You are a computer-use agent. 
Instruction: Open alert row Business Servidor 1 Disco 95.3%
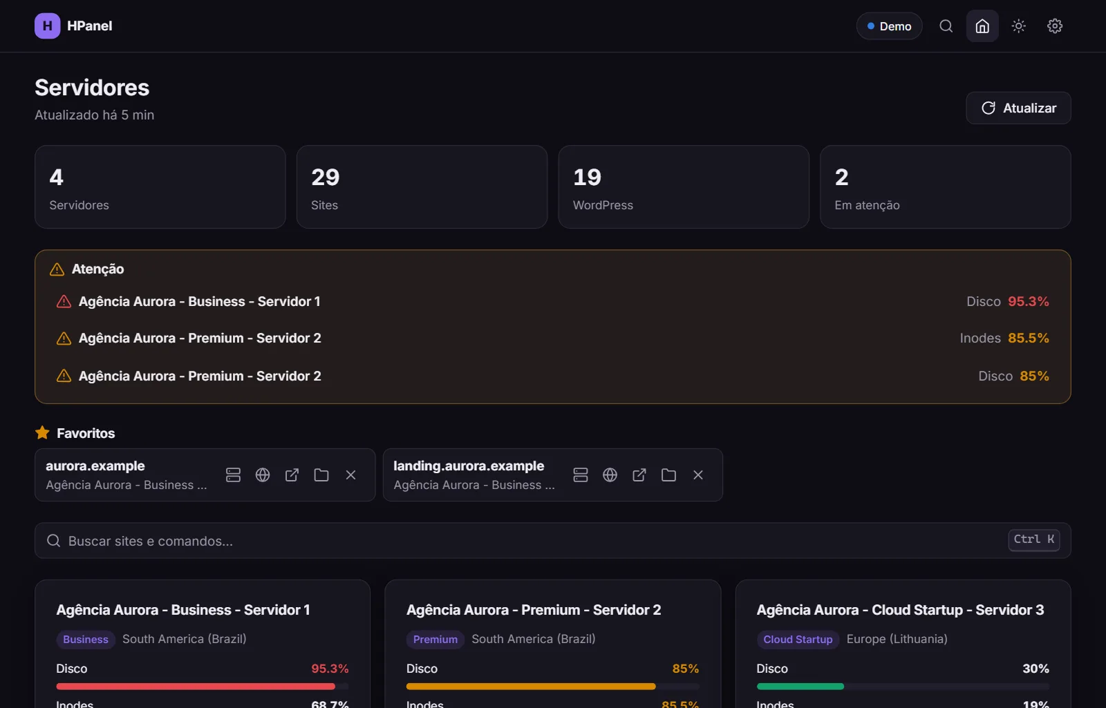pyautogui.click(x=552, y=302)
